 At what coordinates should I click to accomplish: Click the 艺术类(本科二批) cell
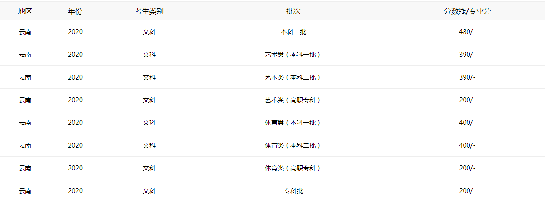pos(293,77)
